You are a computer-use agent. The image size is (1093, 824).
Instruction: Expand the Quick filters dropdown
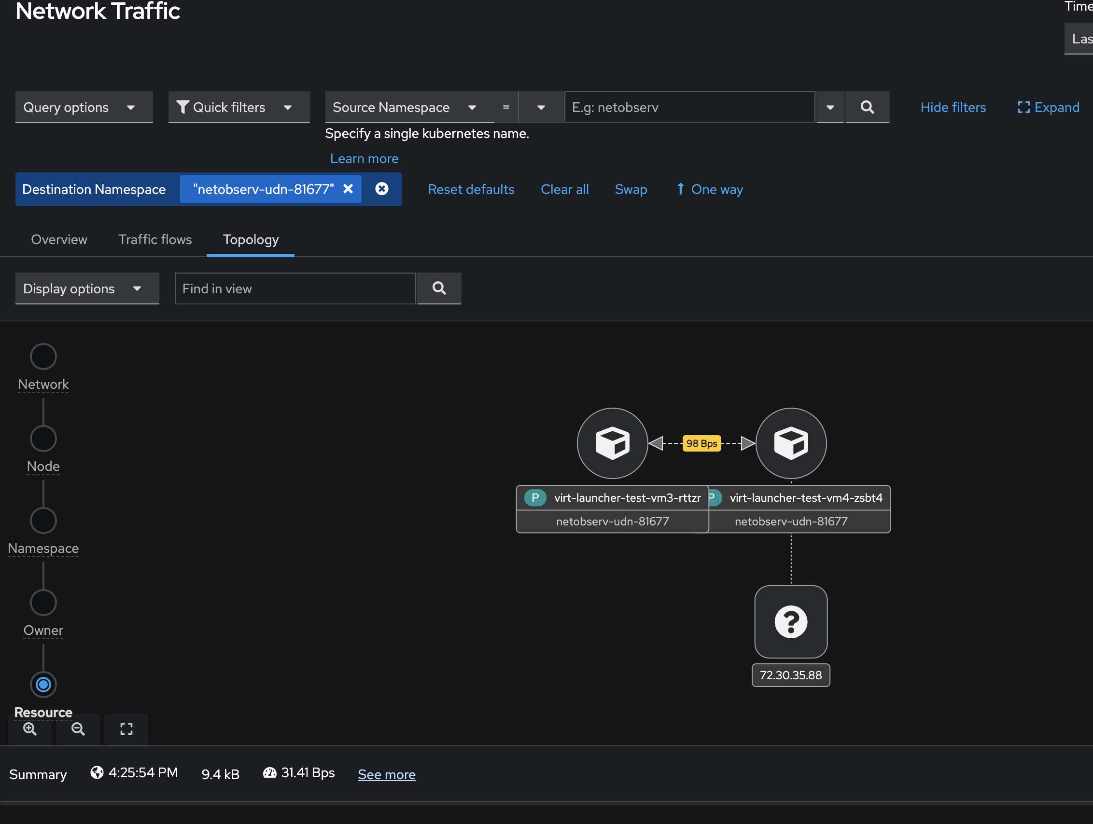point(238,107)
